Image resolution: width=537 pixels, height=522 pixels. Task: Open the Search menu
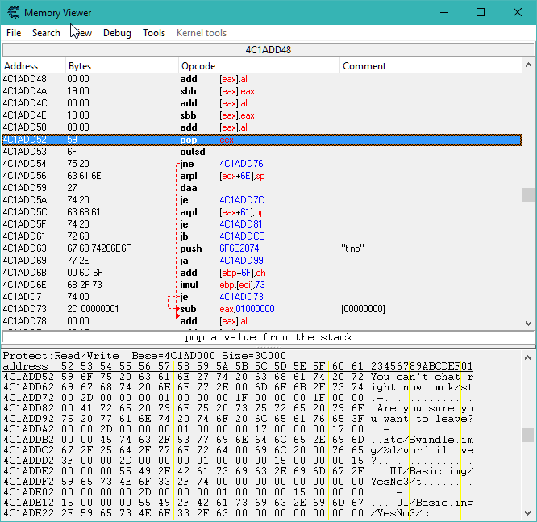(46, 33)
